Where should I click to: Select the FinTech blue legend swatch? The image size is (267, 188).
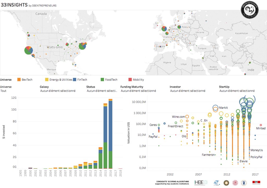74,79
